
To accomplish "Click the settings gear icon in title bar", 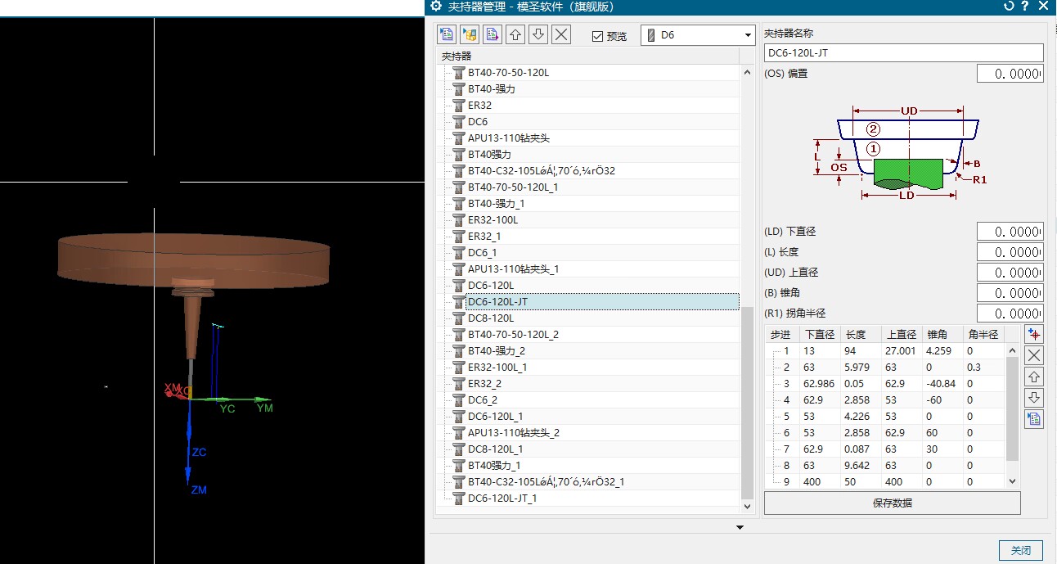I will tap(436, 7).
